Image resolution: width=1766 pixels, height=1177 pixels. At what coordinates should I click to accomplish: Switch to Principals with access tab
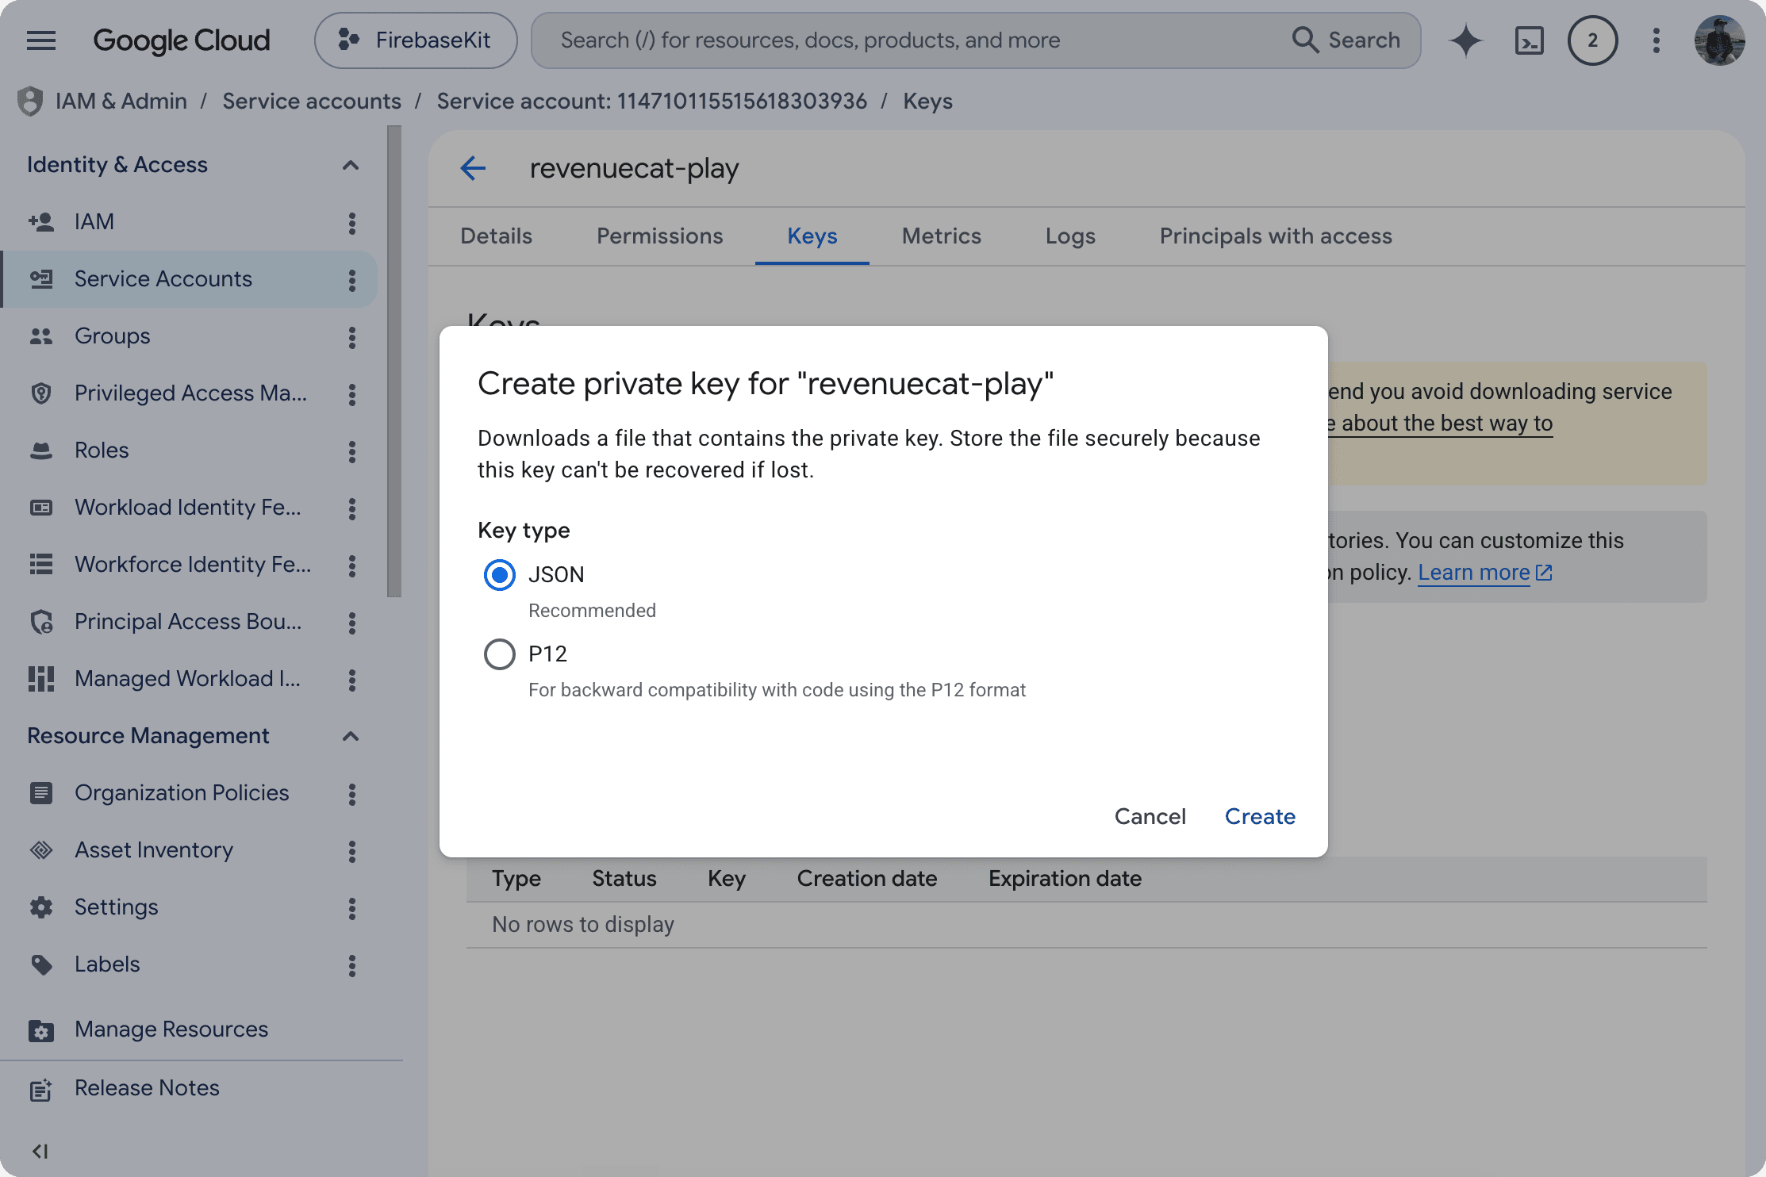1276,236
